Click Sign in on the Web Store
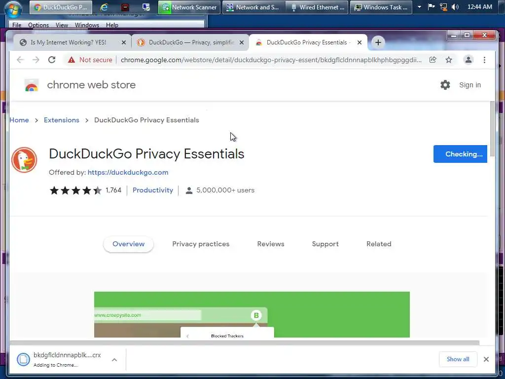 (470, 85)
